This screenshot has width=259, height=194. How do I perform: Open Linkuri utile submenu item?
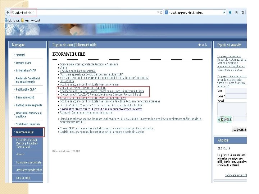23,178
